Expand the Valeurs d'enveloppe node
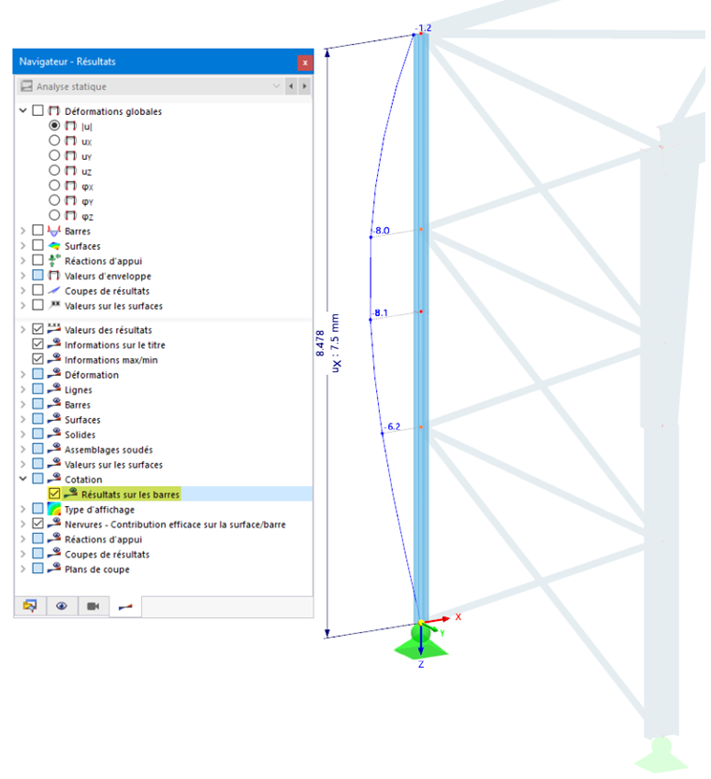 22,275
